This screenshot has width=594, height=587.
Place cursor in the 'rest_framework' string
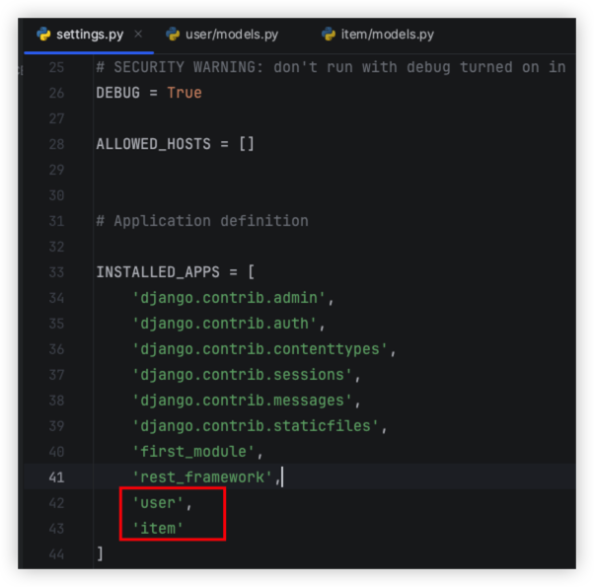click(204, 477)
